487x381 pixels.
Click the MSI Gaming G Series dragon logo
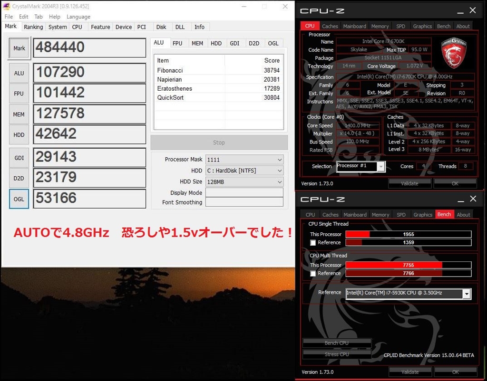[453, 53]
